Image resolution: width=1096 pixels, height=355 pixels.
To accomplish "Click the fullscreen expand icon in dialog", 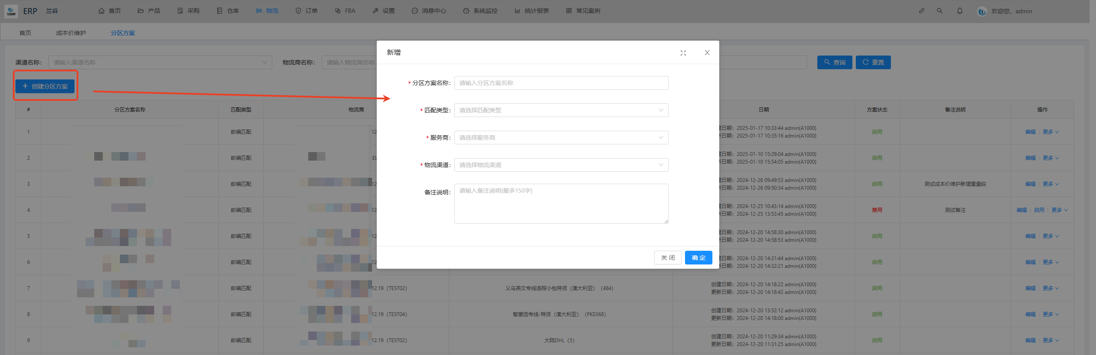I will pyautogui.click(x=683, y=53).
